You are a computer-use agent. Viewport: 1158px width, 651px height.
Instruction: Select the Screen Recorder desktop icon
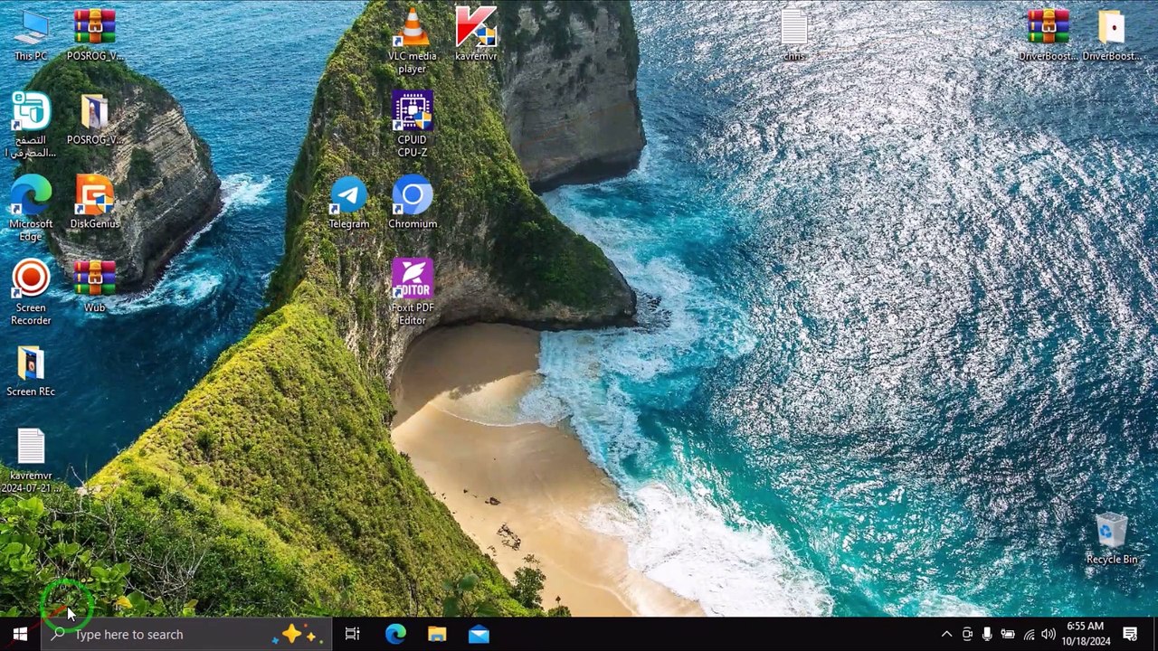[31, 292]
